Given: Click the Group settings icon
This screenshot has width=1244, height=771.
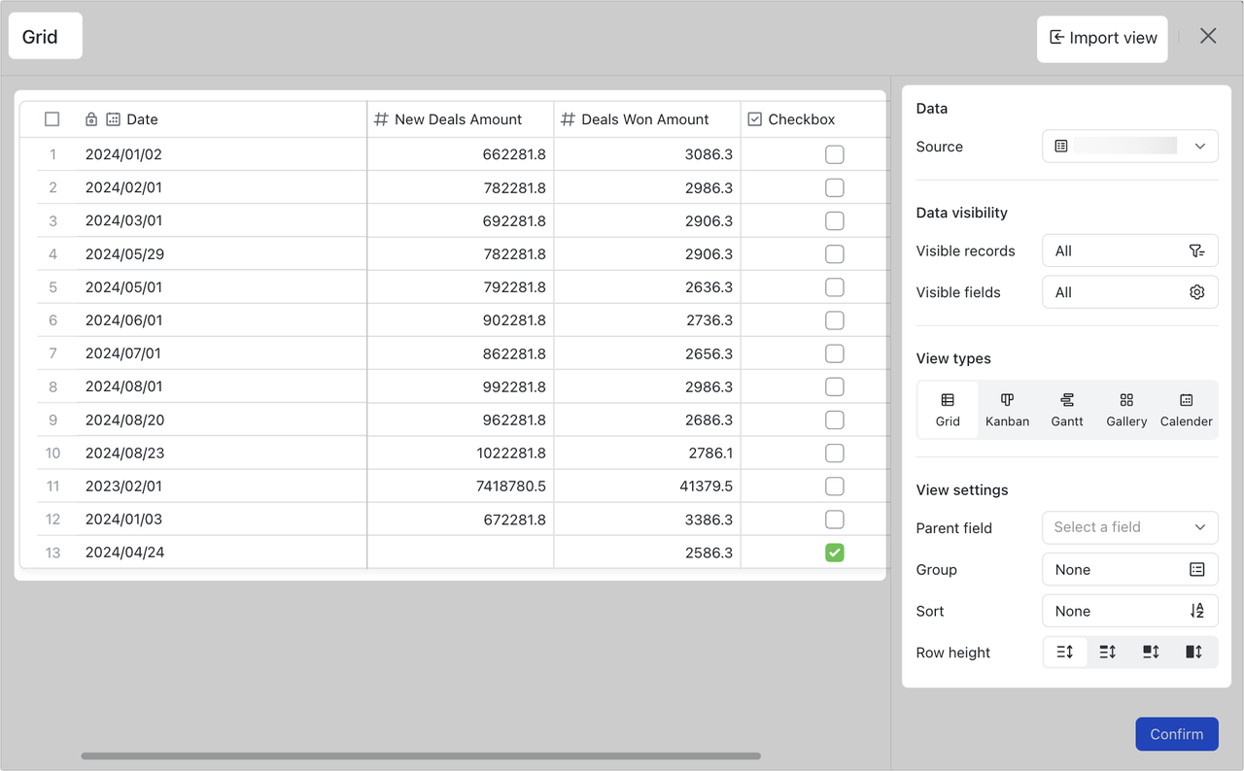Looking at the screenshot, I should coord(1196,570).
